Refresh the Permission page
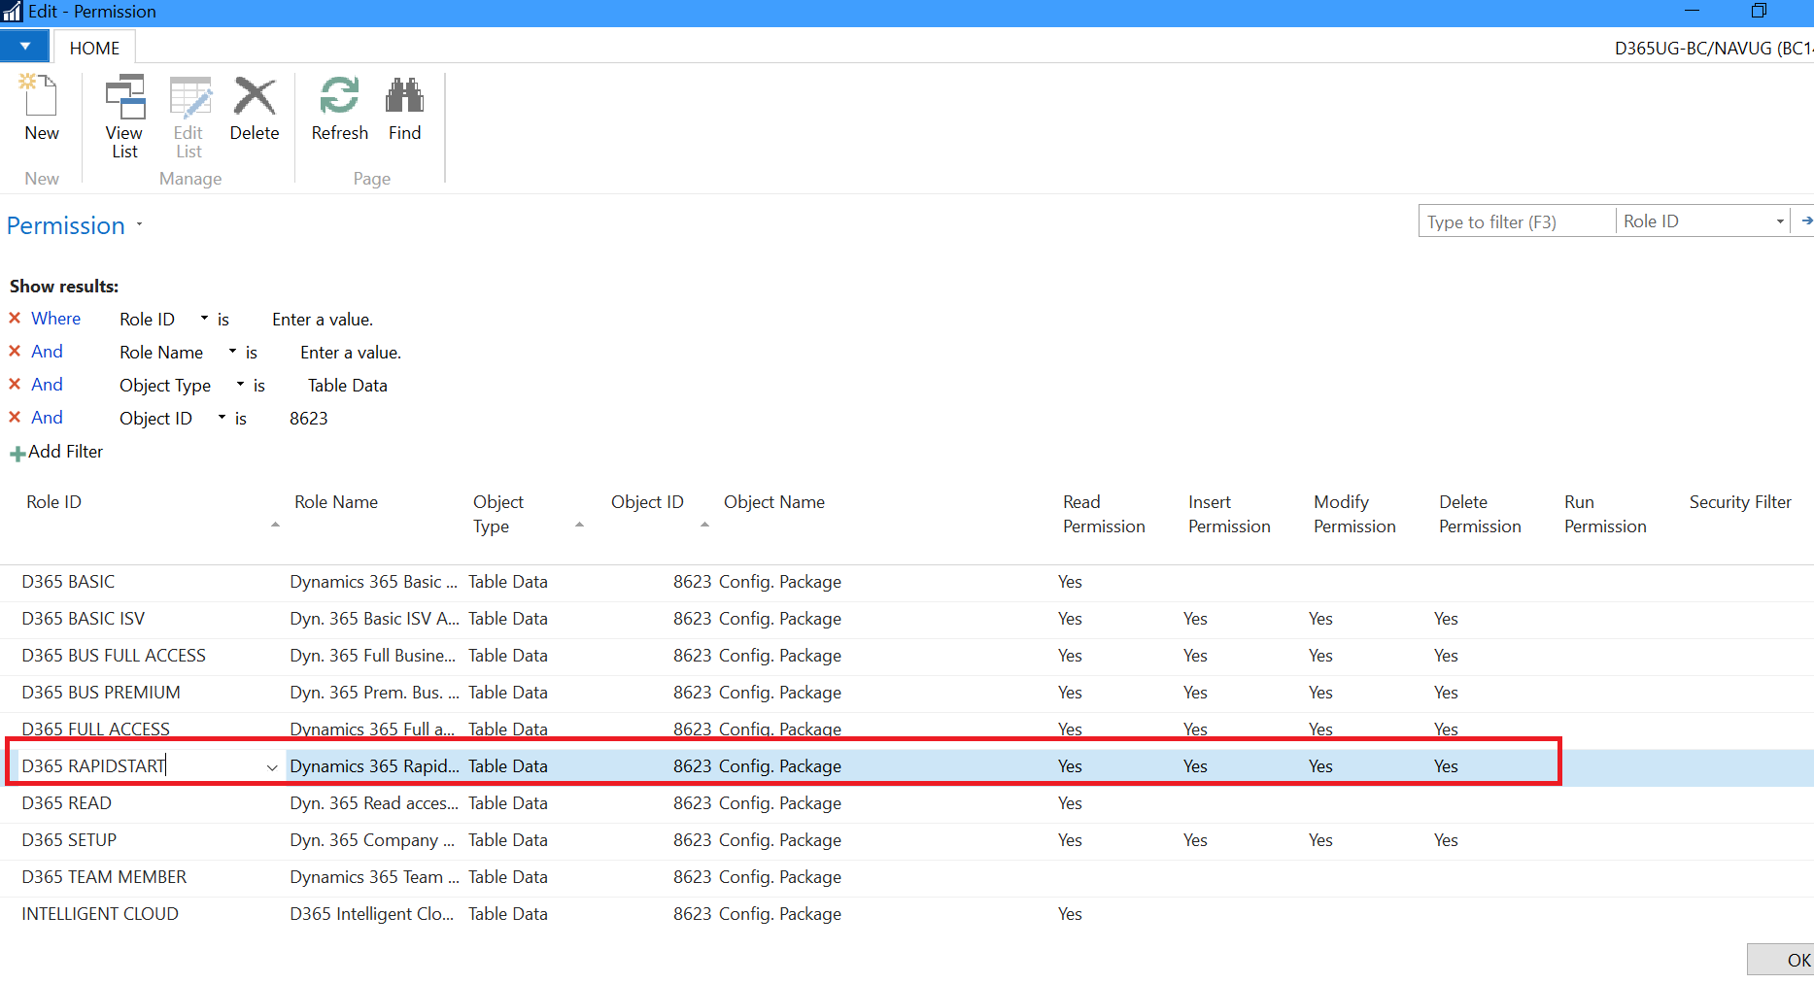This screenshot has width=1814, height=984. coord(339,108)
